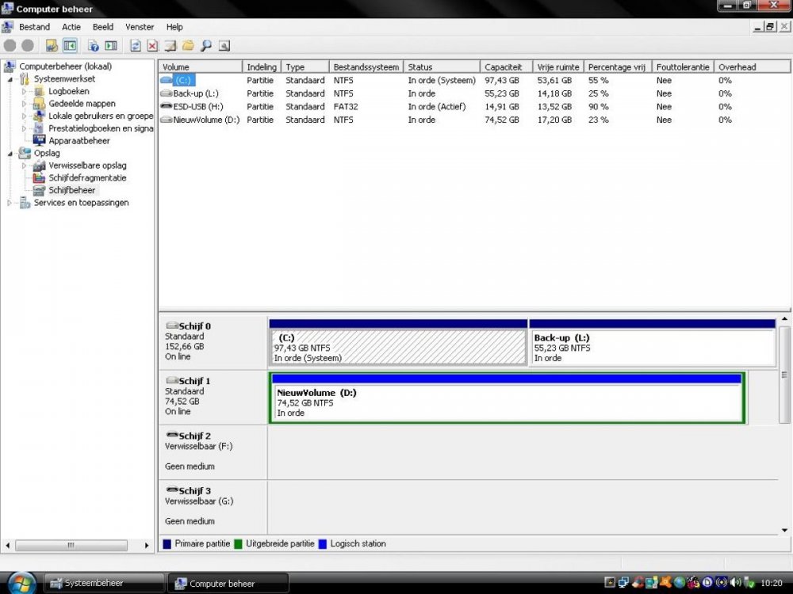Select Schijfdefragmentatie in the tree
The image size is (793, 594).
coord(87,178)
